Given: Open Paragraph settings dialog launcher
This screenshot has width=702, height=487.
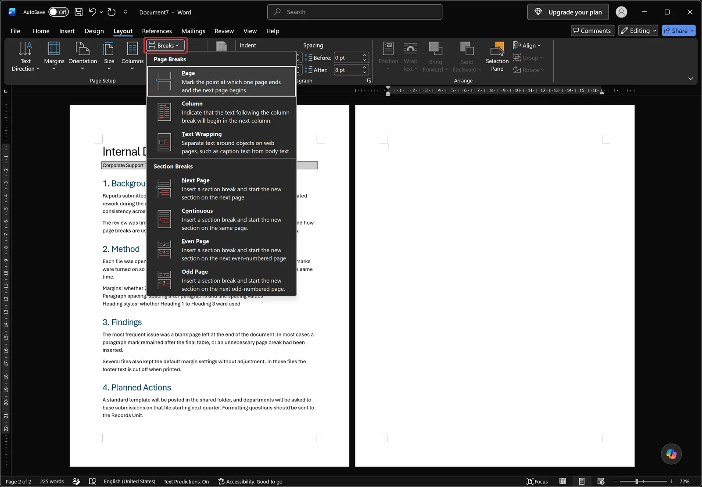Looking at the screenshot, I should pos(369,81).
